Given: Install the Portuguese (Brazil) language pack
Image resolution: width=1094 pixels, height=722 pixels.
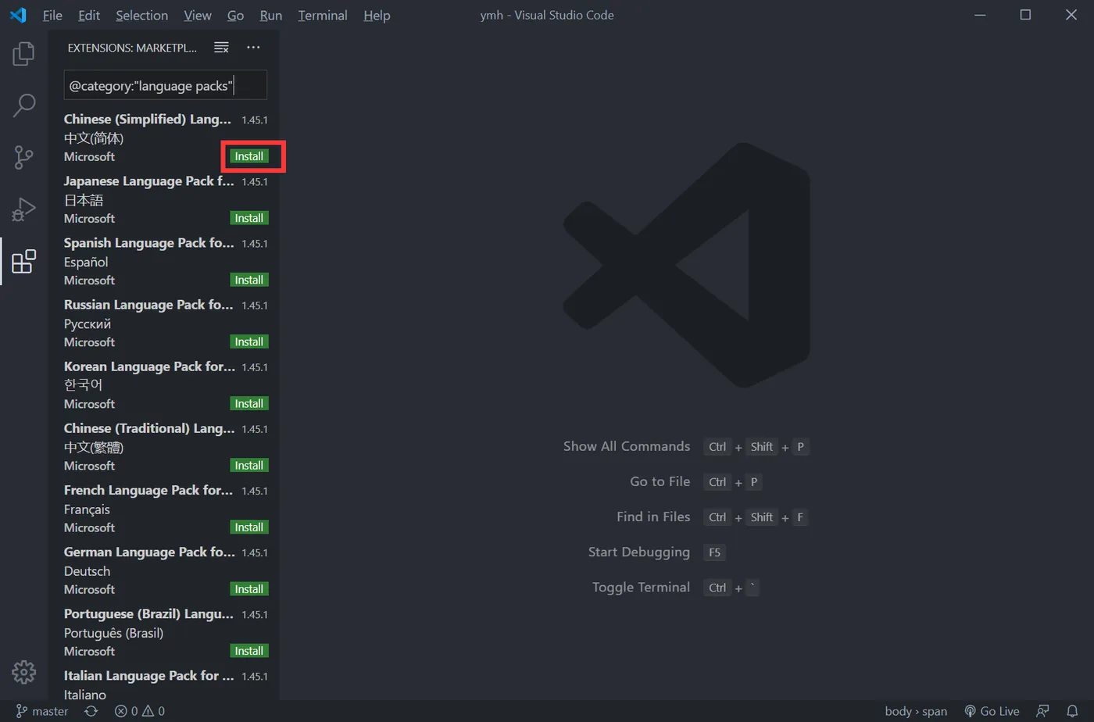Looking at the screenshot, I should click(x=249, y=651).
